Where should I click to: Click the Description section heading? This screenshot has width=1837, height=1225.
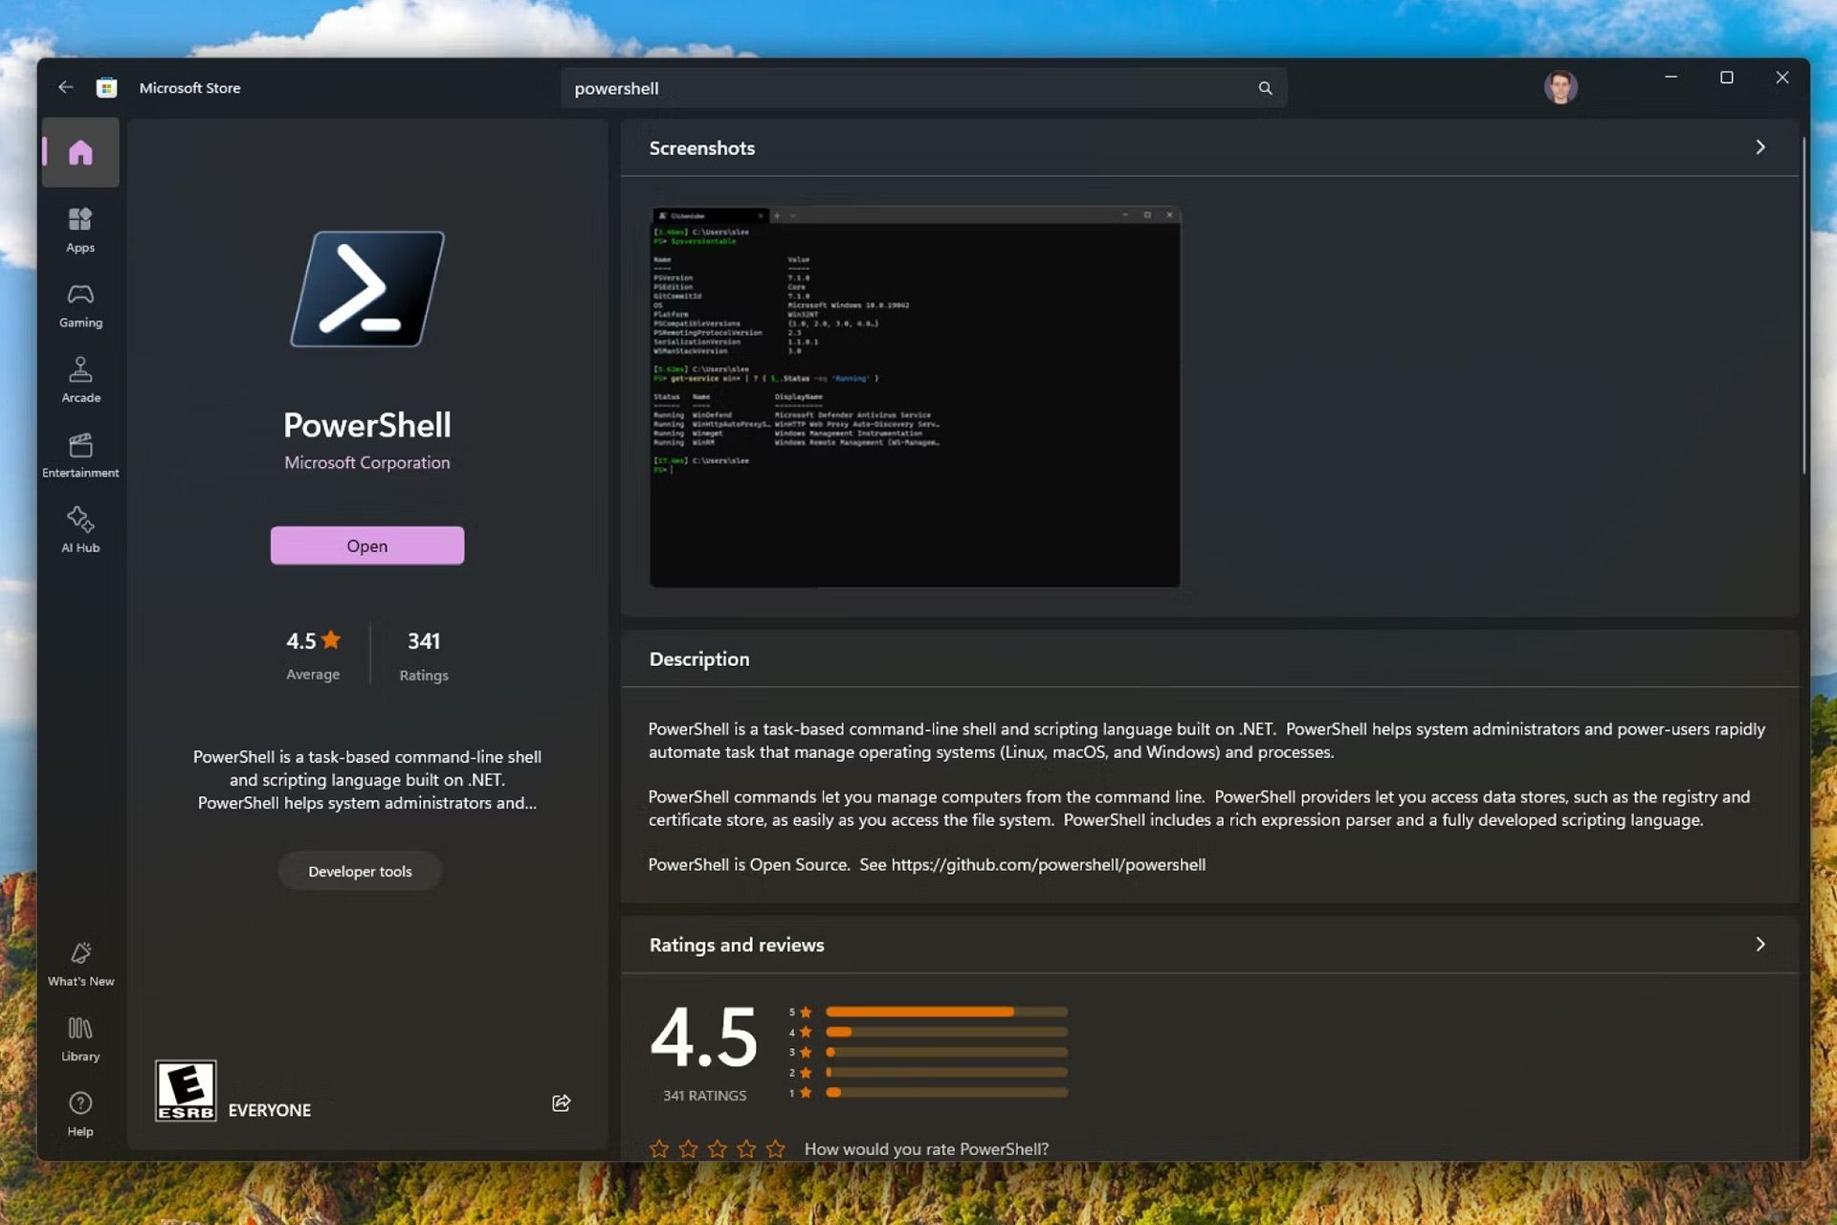pyautogui.click(x=699, y=659)
